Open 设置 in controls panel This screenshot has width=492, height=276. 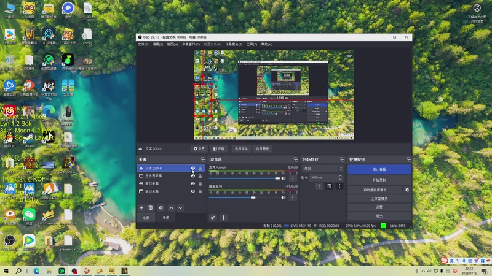[379, 207]
